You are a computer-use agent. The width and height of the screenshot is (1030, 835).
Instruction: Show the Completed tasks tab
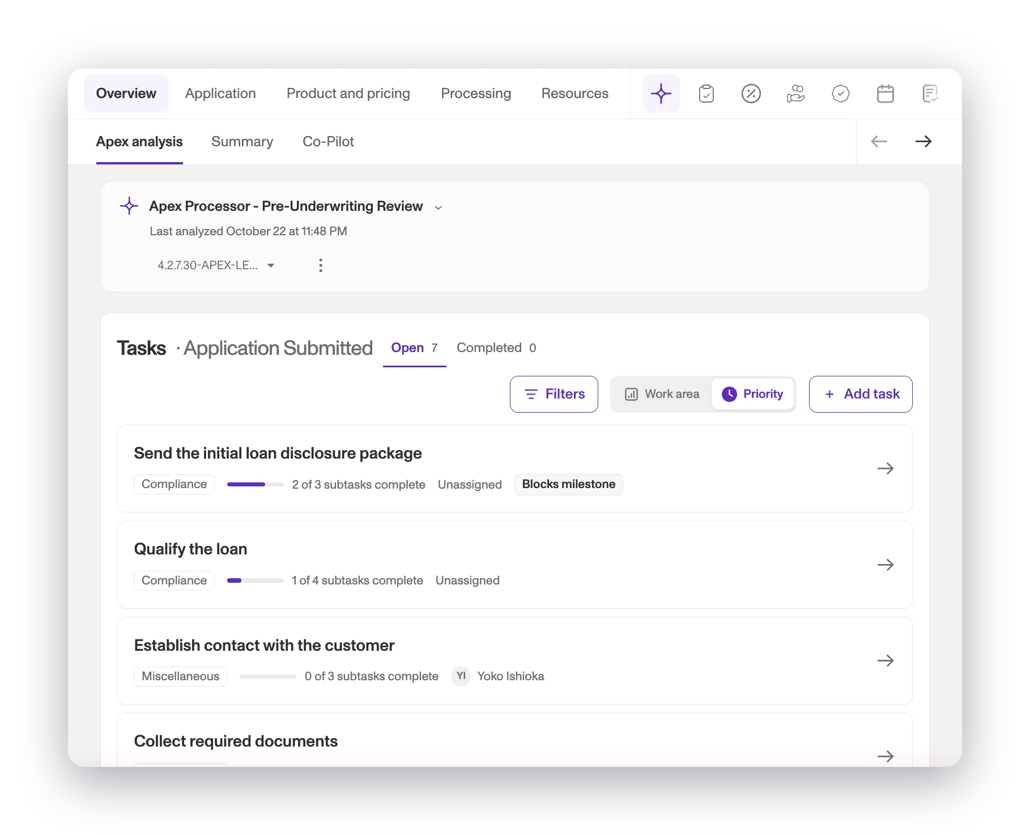point(496,348)
